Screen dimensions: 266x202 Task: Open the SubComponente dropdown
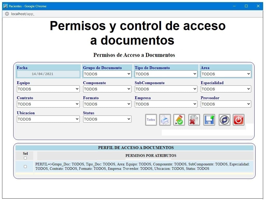[x=166, y=89]
